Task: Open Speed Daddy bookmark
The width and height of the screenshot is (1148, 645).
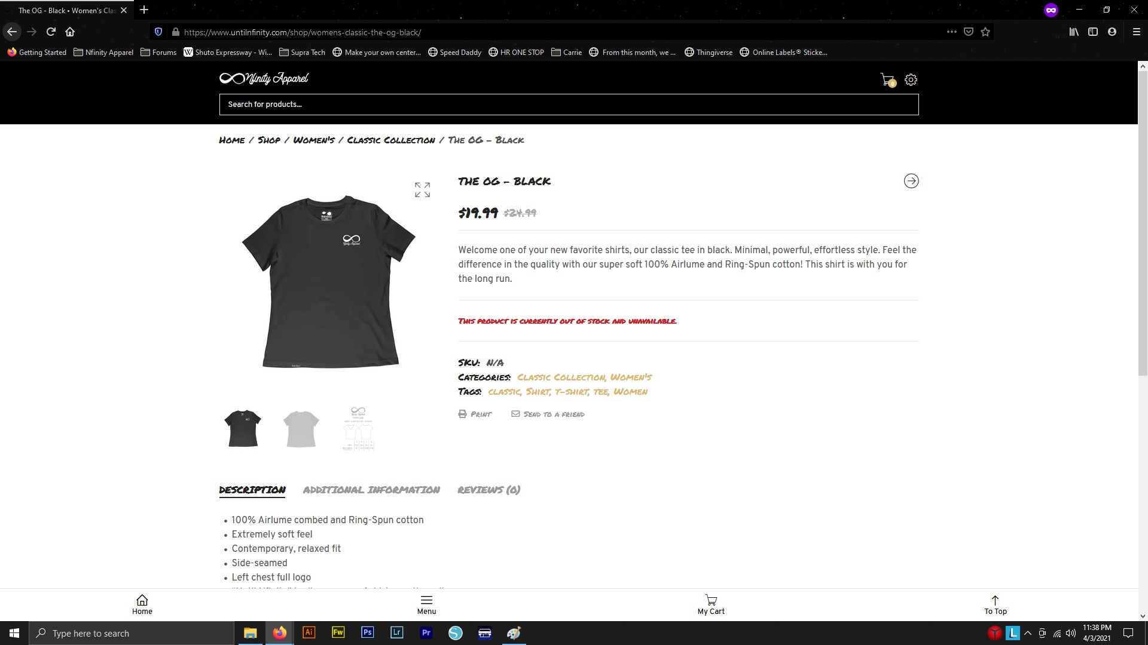Action: pyautogui.click(x=454, y=52)
